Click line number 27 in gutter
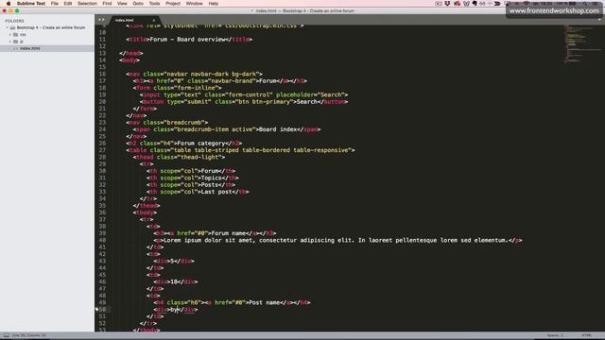Viewport: 605px width, 340px height. click(102, 150)
